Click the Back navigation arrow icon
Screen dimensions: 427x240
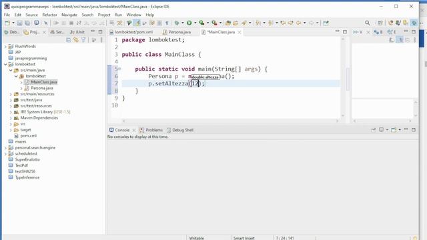299,23
